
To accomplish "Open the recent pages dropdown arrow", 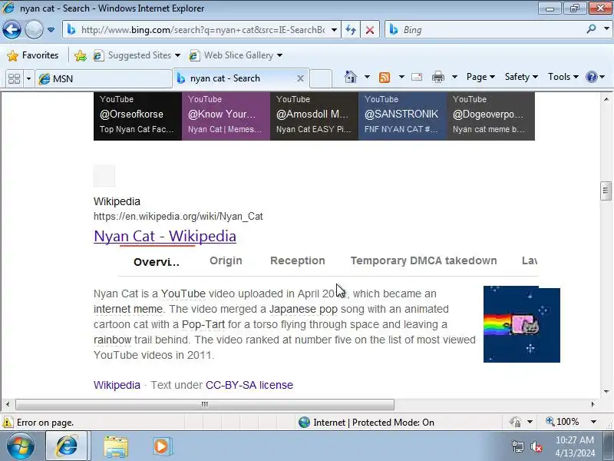I will tap(51, 30).
